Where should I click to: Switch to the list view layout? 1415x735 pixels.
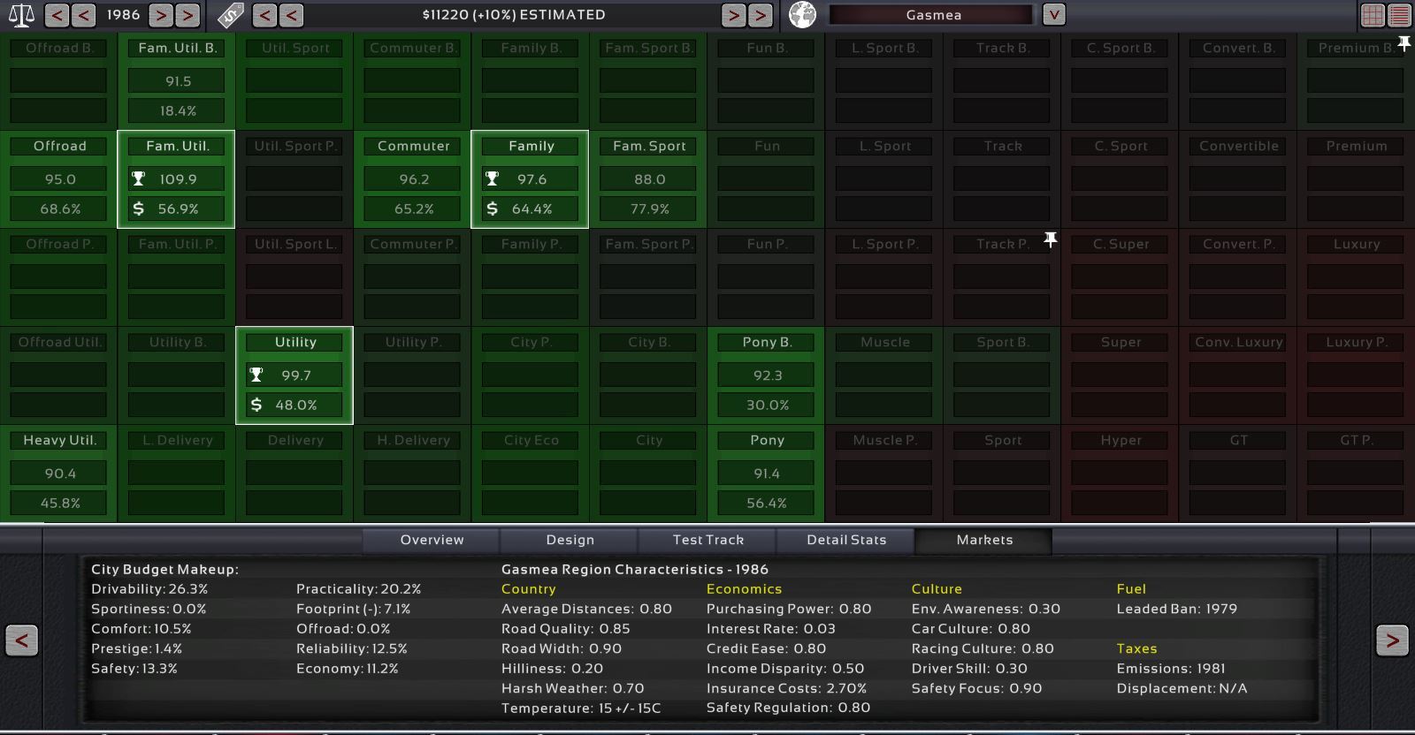[1399, 15]
